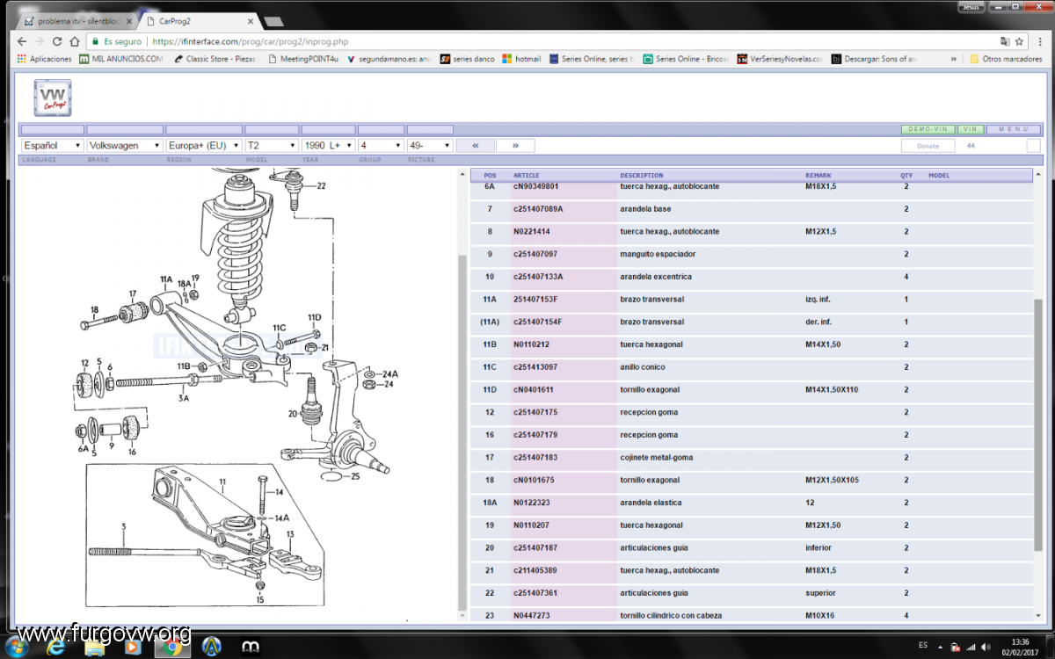This screenshot has height=659, width=1055.
Task: Click the volume icon in the system tray
Action: tap(985, 647)
